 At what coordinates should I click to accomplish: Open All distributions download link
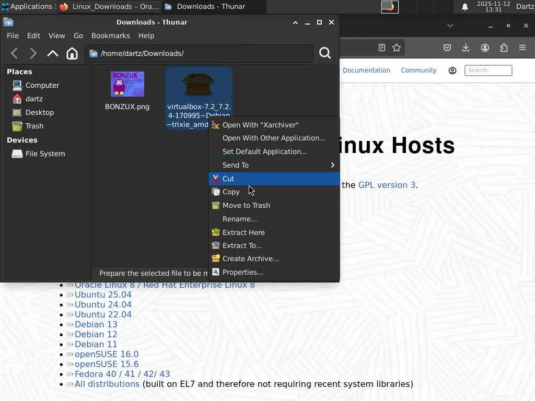coord(107,384)
